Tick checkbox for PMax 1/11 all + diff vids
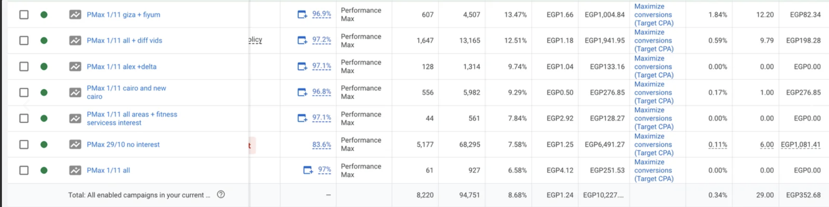 point(24,40)
